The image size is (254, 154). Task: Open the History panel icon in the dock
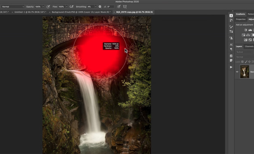click(231, 20)
